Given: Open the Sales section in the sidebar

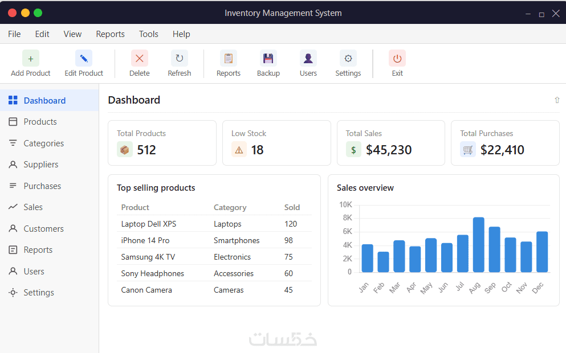Looking at the screenshot, I should pyautogui.click(x=33, y=207).
